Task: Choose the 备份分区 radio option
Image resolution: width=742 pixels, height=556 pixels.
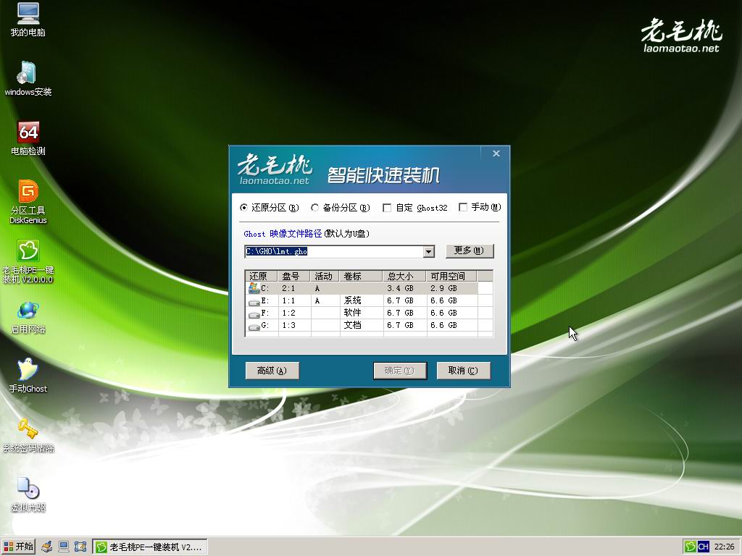Action: [314, 208]
